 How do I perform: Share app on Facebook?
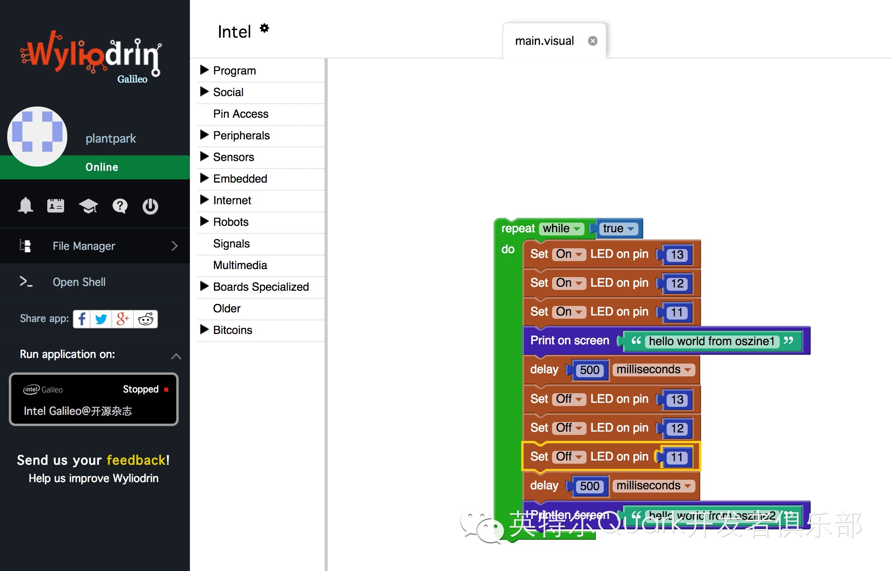[82, 319]
